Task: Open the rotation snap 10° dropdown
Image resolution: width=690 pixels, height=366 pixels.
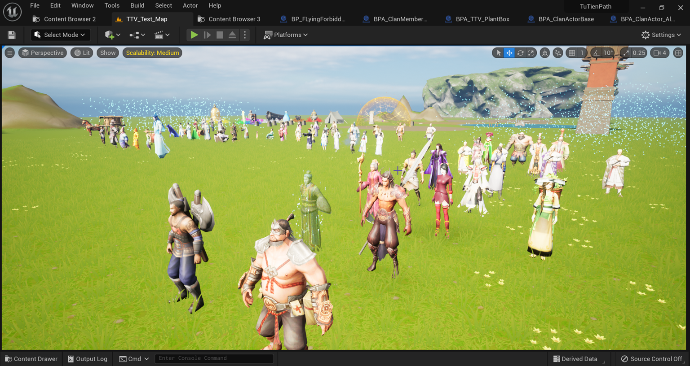Action: coord(608,53)
